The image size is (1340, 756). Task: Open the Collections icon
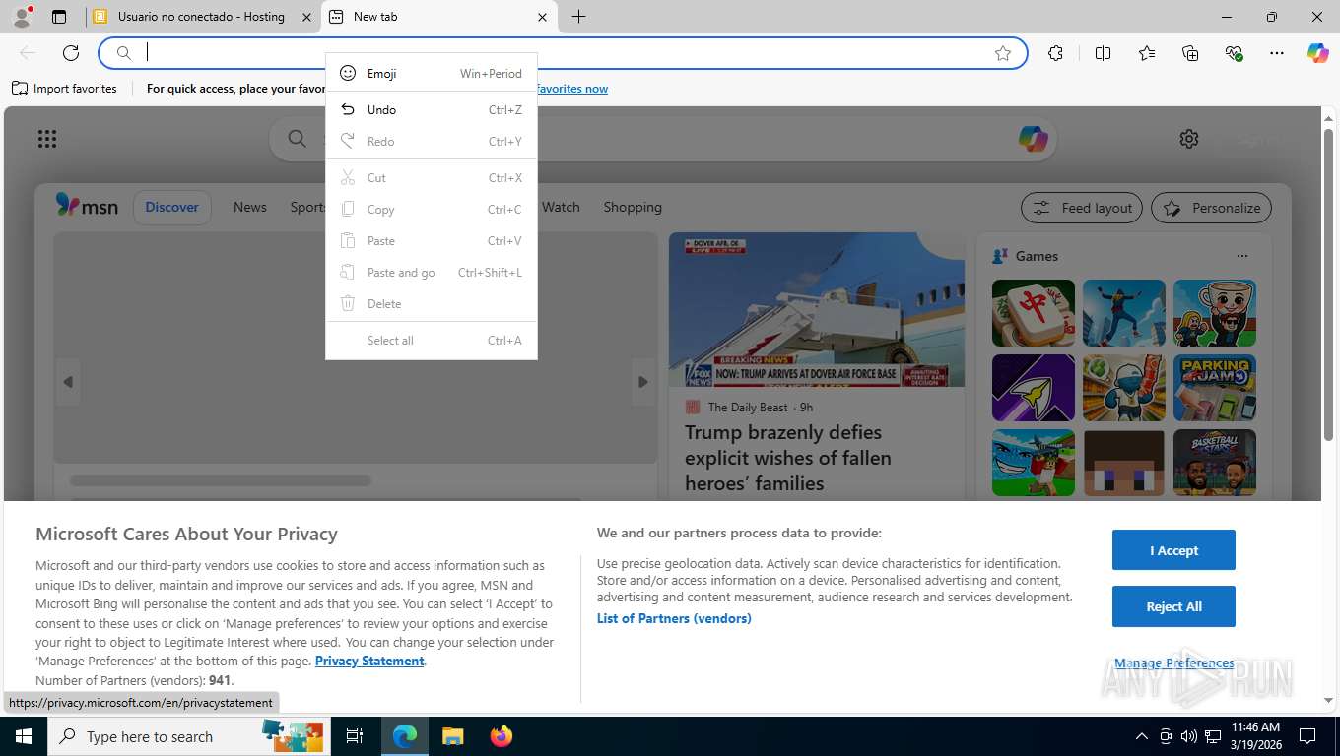1190,53
